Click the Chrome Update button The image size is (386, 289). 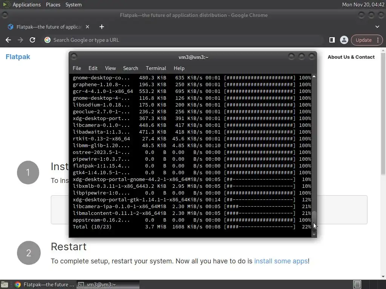(x=364, y=40)
